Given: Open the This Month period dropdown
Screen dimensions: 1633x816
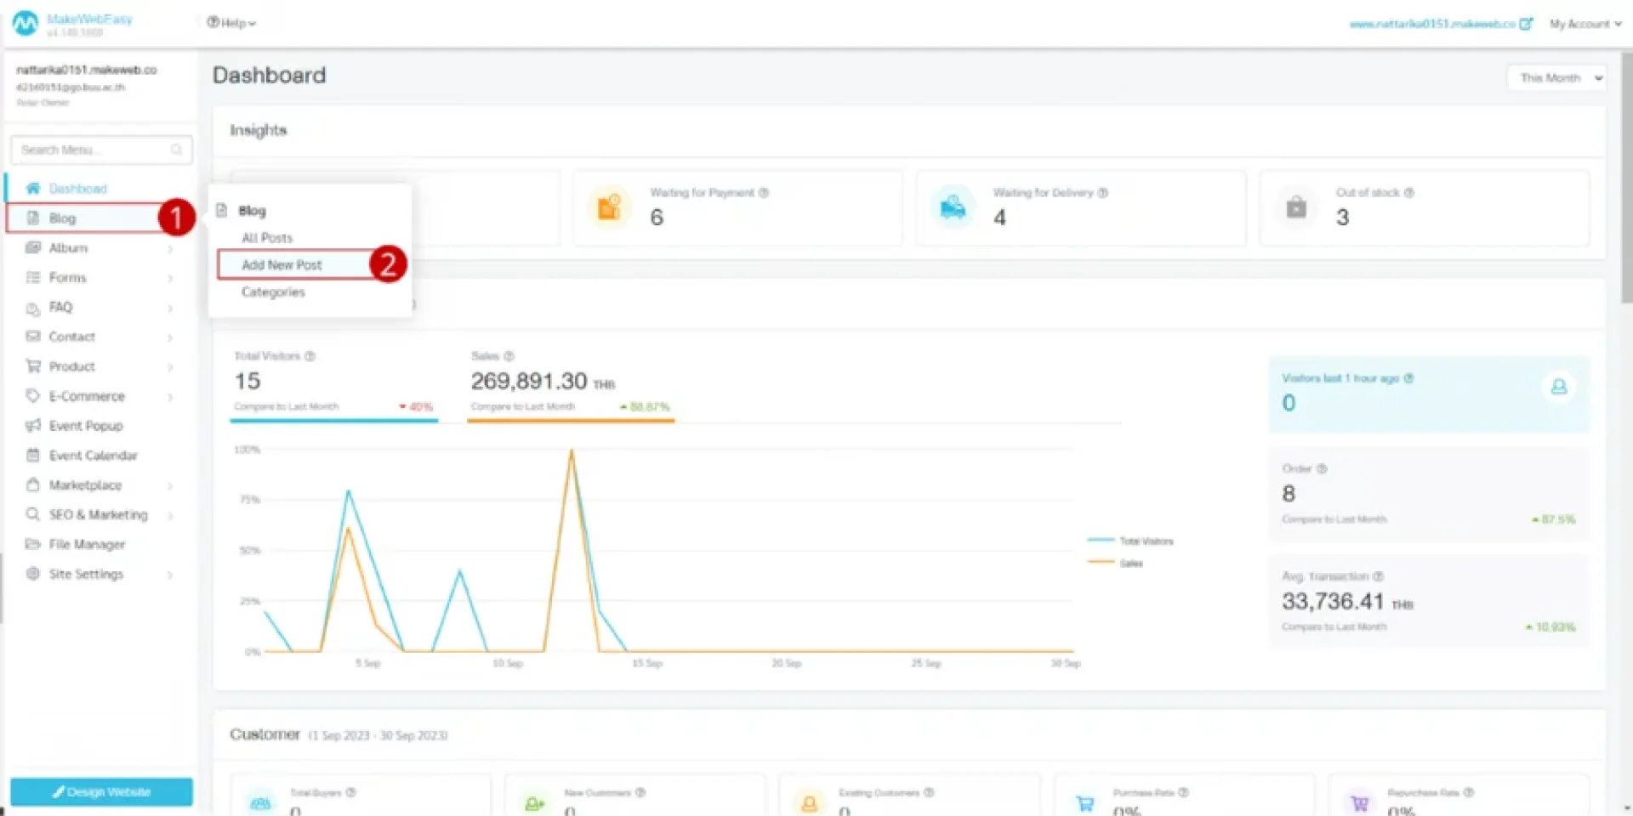Looking at the screenshot, I should point(1556,78).
